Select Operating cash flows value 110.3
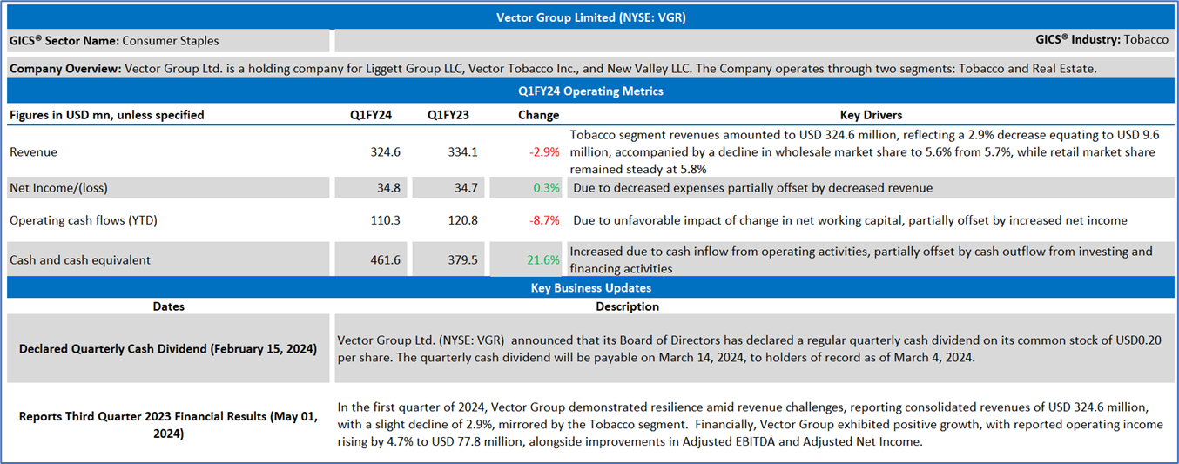Viewport: 1179px width, 464px height. click(x=385, y=220)
